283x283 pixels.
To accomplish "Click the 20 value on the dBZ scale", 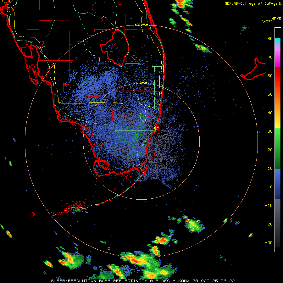I will pos(270,150).
